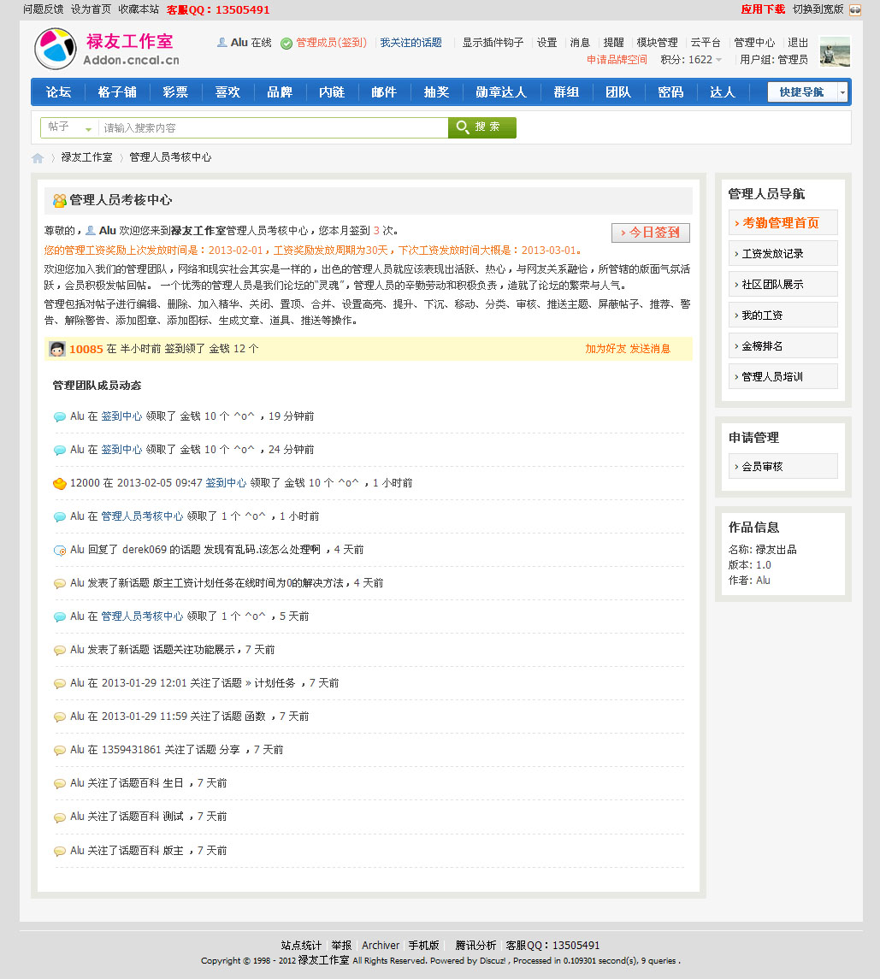Open the 群组 navigation tab
880x979 pixels.
point(566,91)
